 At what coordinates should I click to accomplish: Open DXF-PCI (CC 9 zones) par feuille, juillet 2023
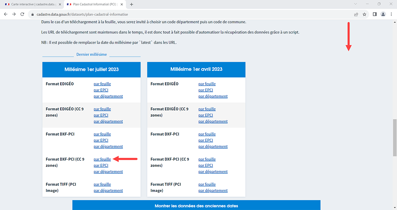pyautogui.click(x=102, y=159)
